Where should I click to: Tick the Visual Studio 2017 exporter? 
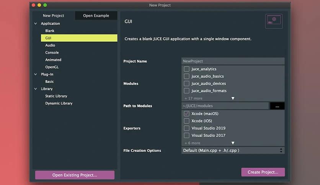[186, 135]
